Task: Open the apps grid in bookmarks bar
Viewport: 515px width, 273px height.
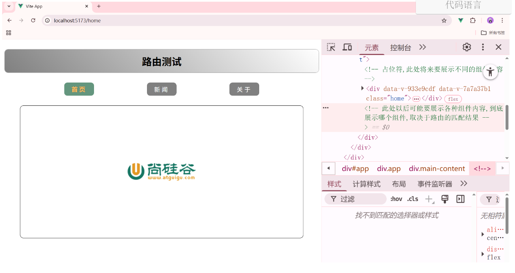Action: tap(8, 33)
